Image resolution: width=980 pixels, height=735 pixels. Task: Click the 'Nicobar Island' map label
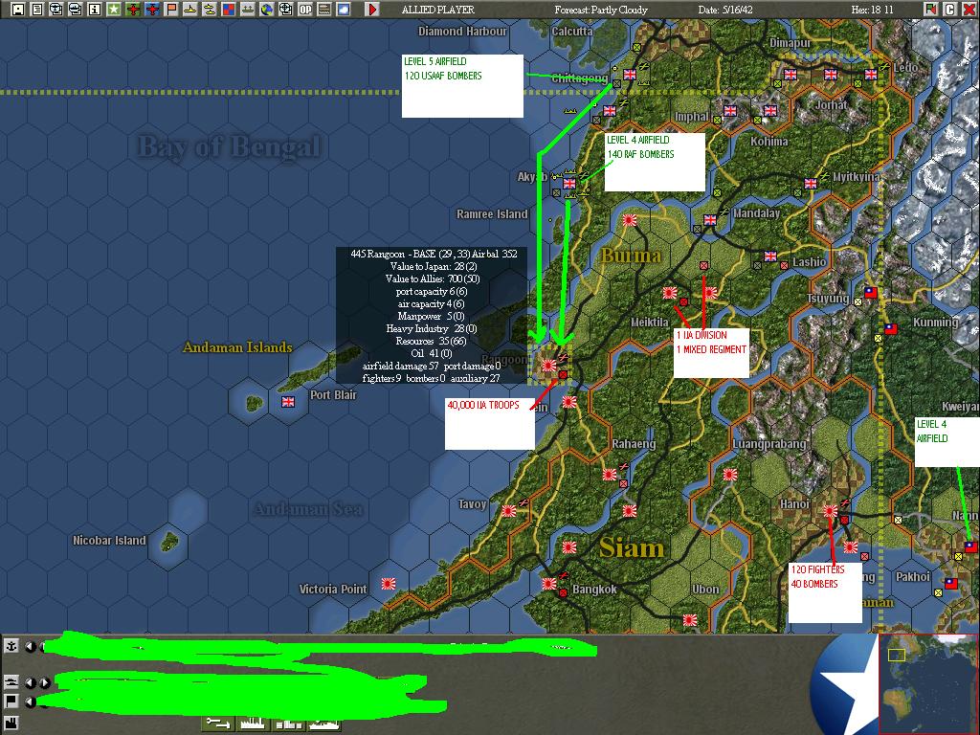tap(109, 540)
